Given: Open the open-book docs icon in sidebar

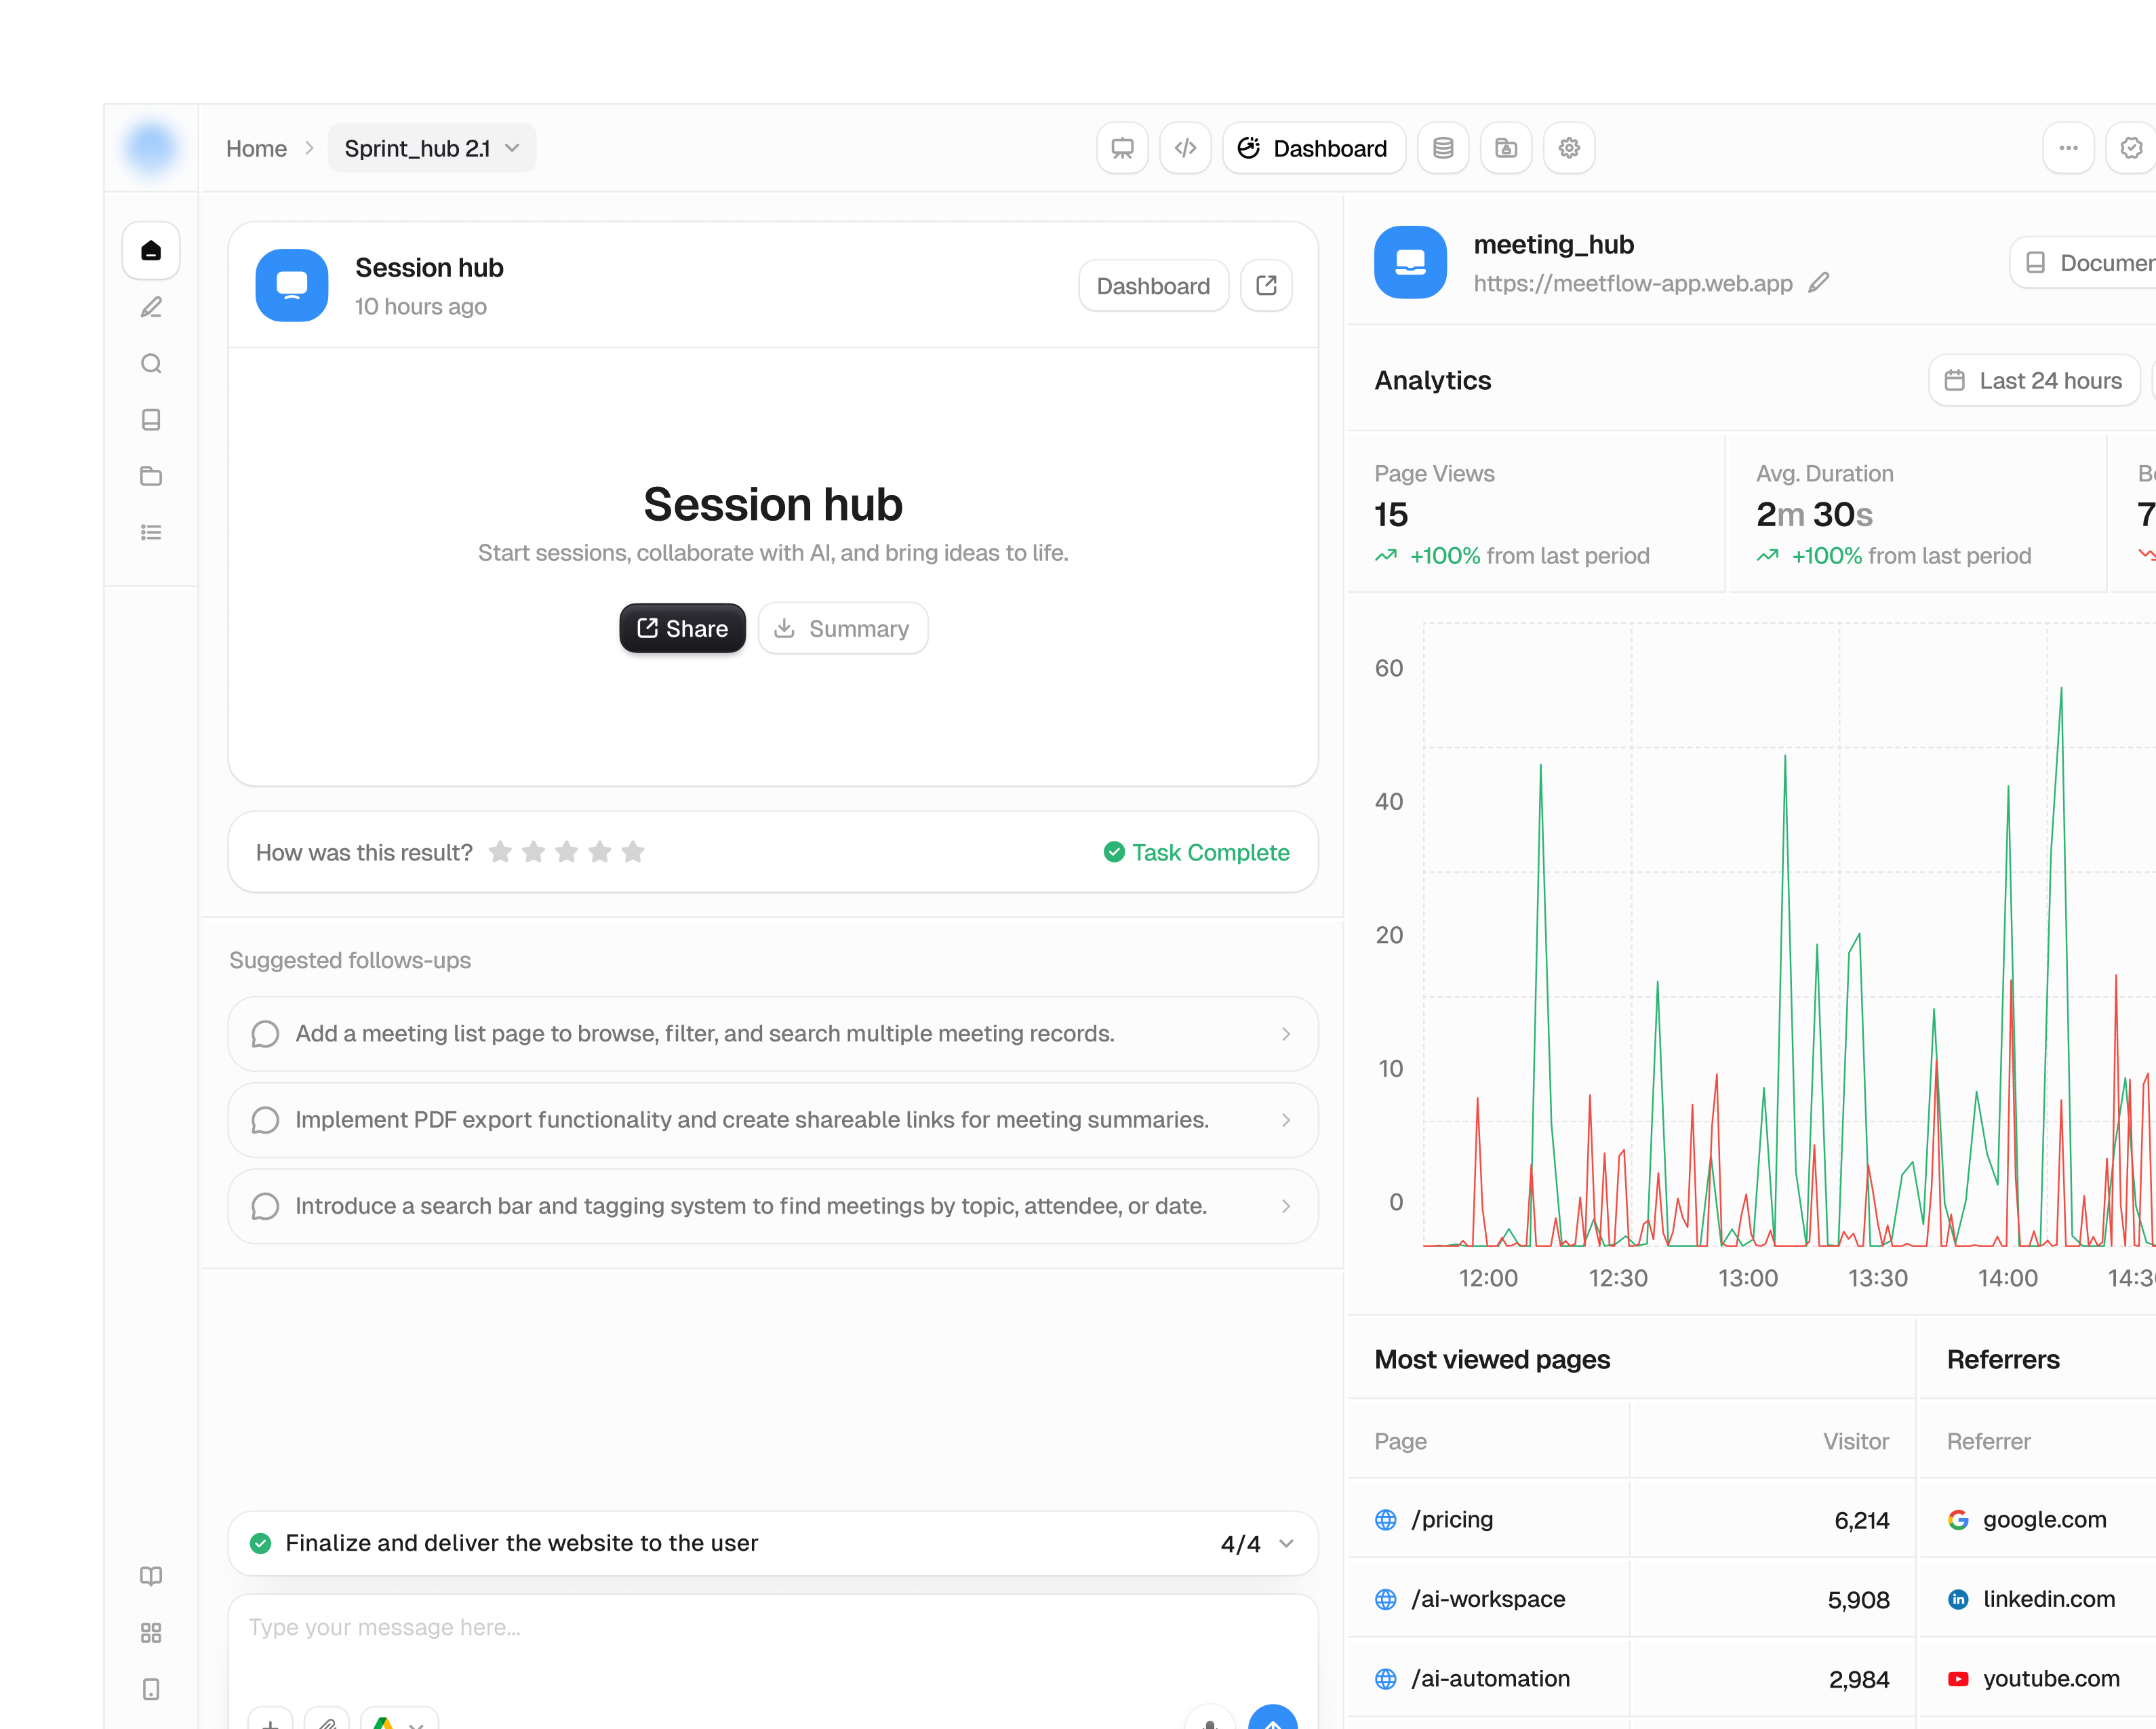Looking at the screenshot, I should 151,1576.
